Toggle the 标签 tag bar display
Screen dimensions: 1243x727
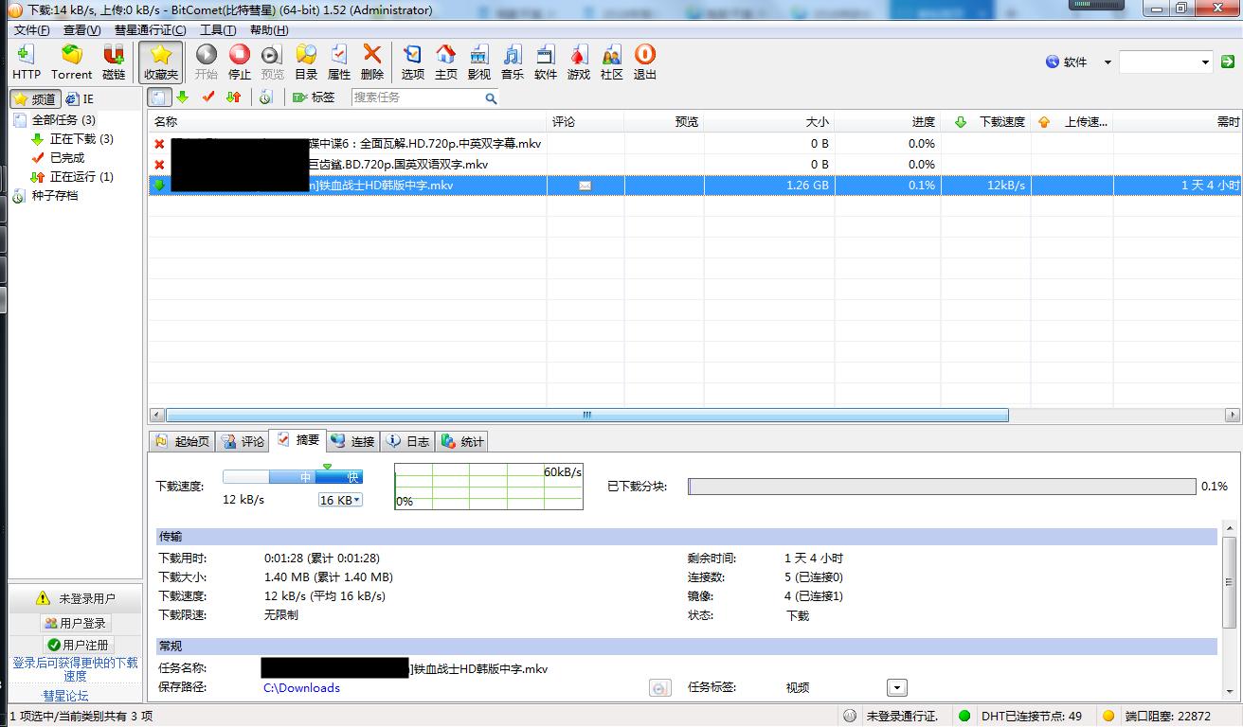(314, 97)
